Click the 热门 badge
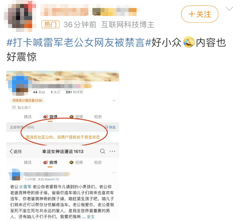 [x=51, y=24]
